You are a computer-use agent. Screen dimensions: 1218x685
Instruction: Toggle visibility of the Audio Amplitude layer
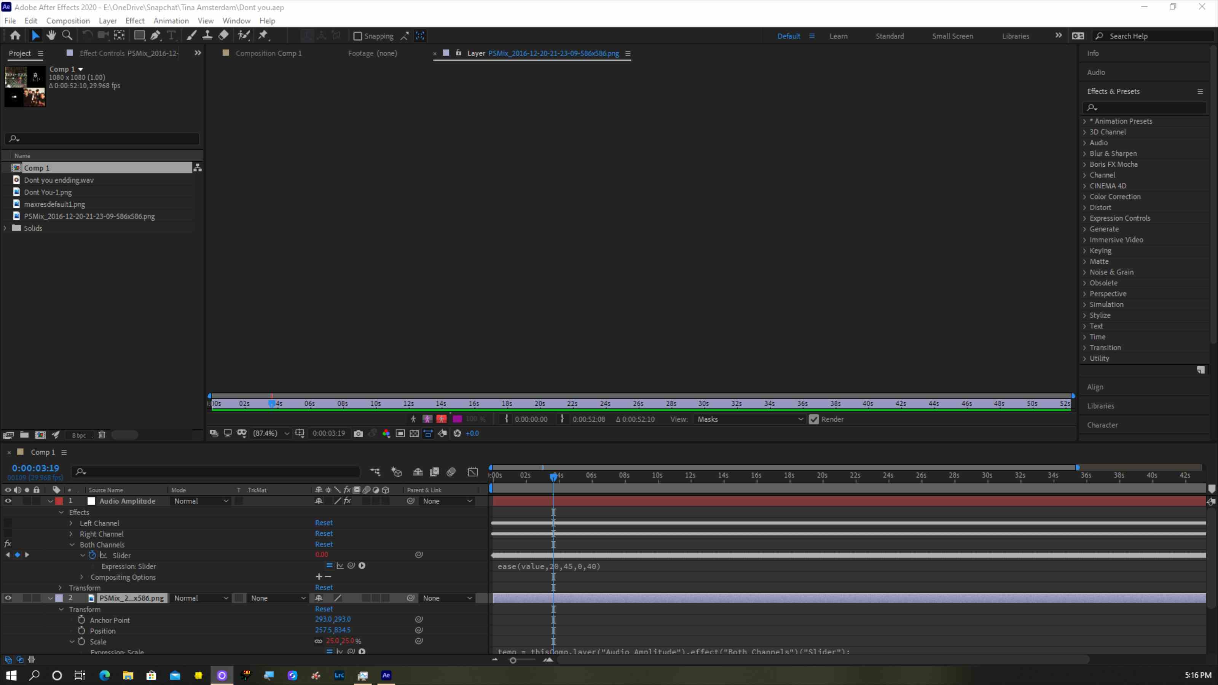coord(8,501)
